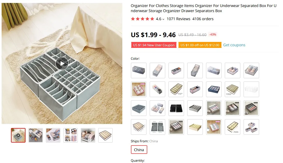Viewport: 283px width, 163px height.
Task: Show the four-photo collage gallery thumbnail
Action: tap(71, 135)
